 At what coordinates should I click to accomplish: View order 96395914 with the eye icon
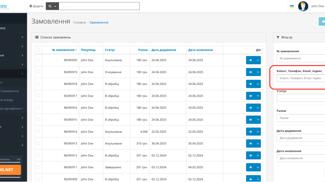[x=250, y=132]
